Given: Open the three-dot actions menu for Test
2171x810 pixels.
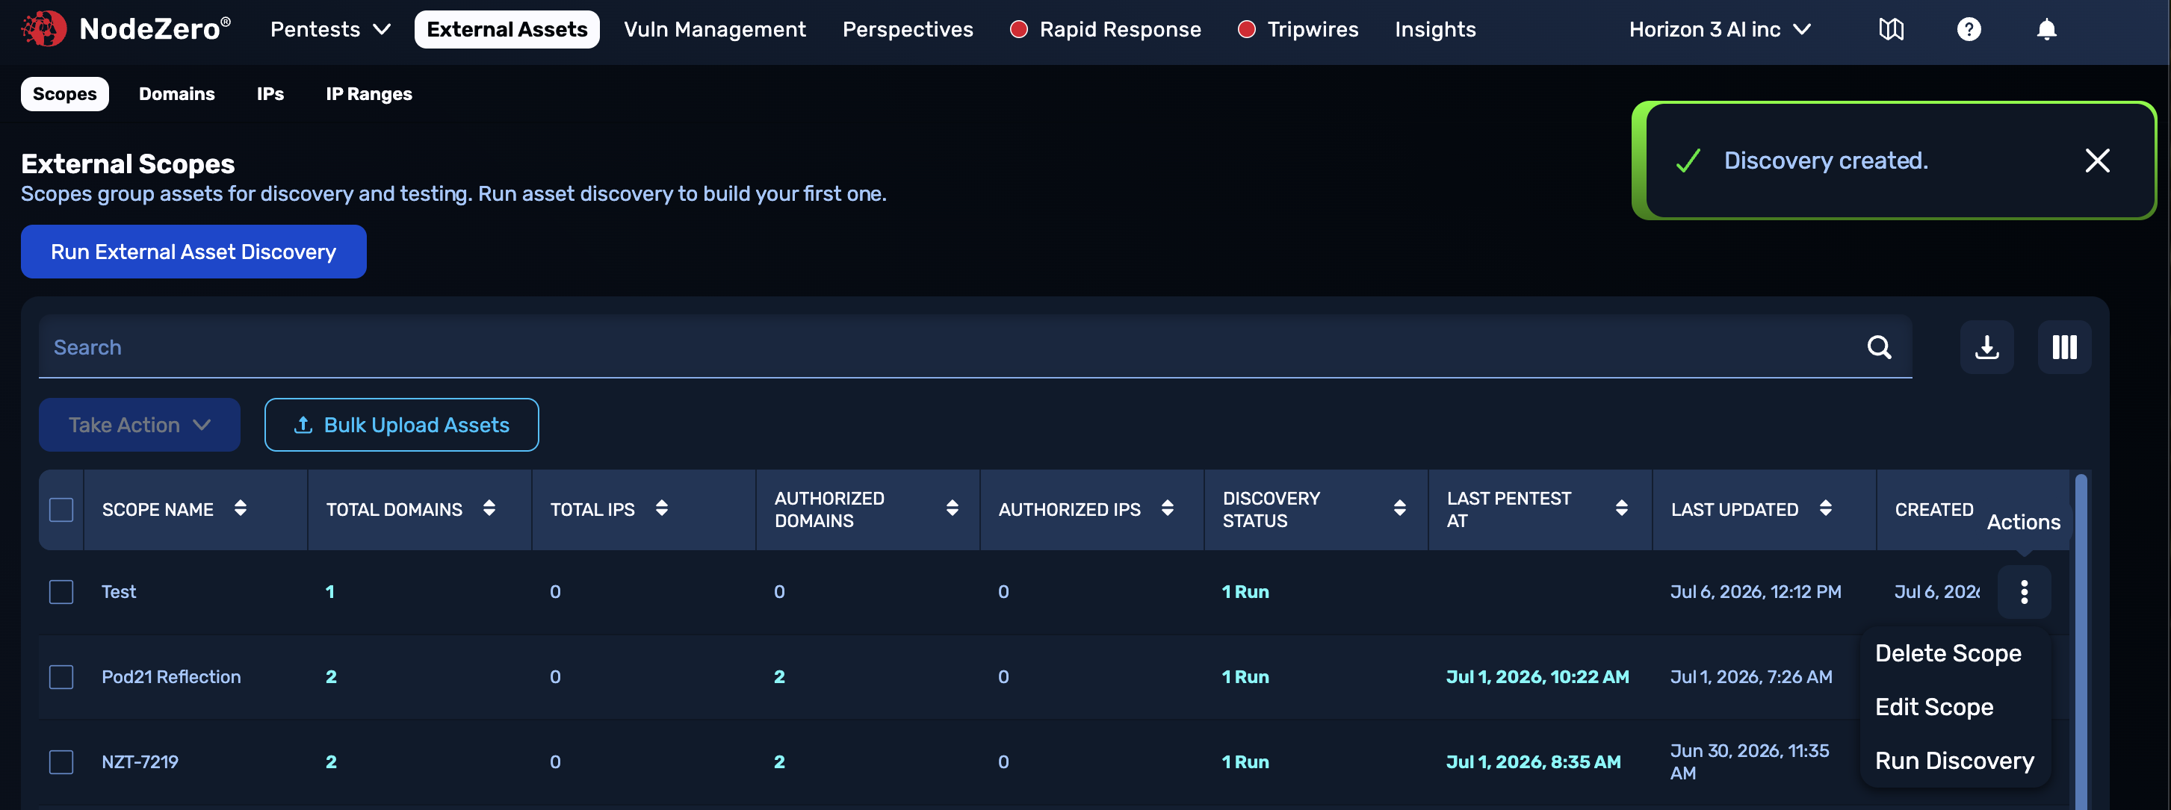Looking at the screenshot, I should point(2024,592).
